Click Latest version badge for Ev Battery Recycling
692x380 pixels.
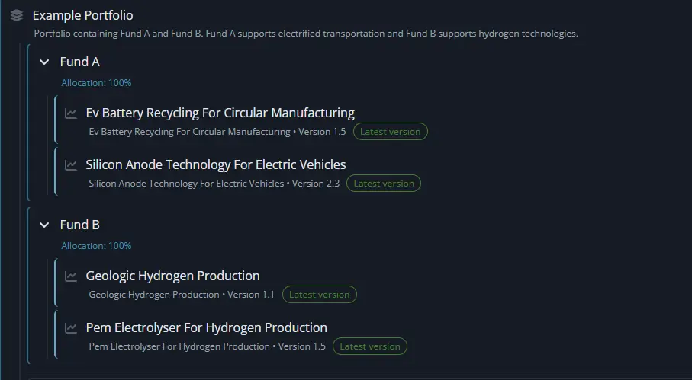(x=390, y=132)
